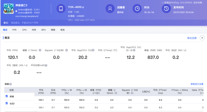This screenshot has height=112, width=207.
Task: Click the duration value 0h 2m 11s
Action: pyautogui.click(x=149, y=12)
